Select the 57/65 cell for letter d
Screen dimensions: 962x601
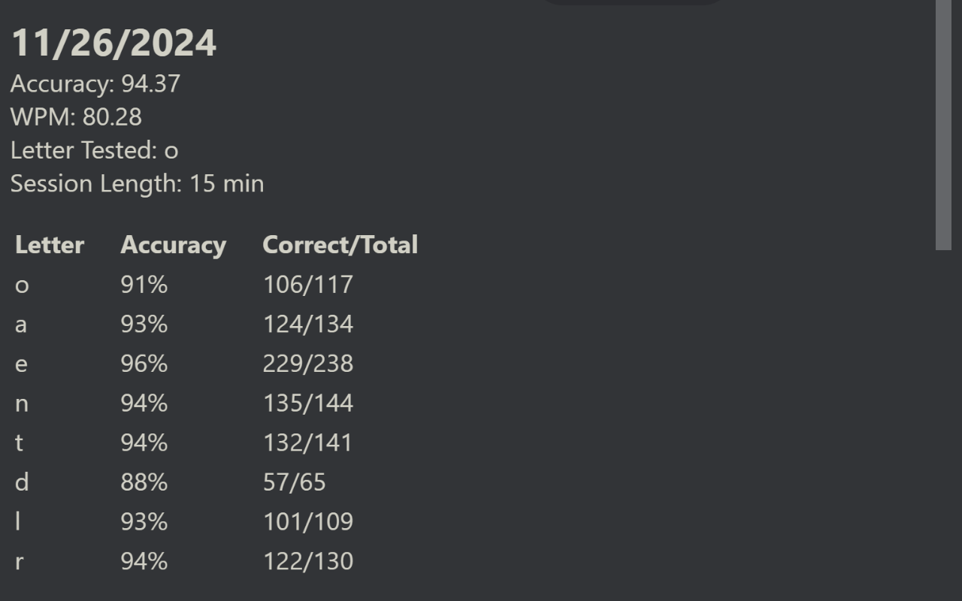click(x=294, y=482)
